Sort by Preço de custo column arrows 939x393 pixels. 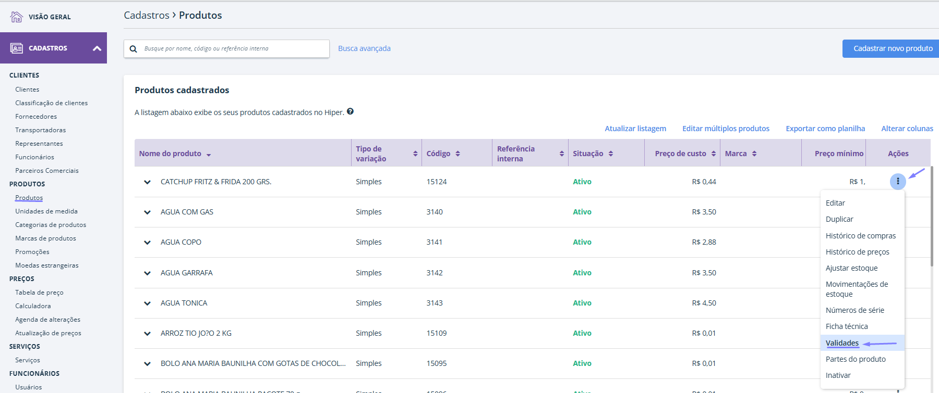click(714, 154)
